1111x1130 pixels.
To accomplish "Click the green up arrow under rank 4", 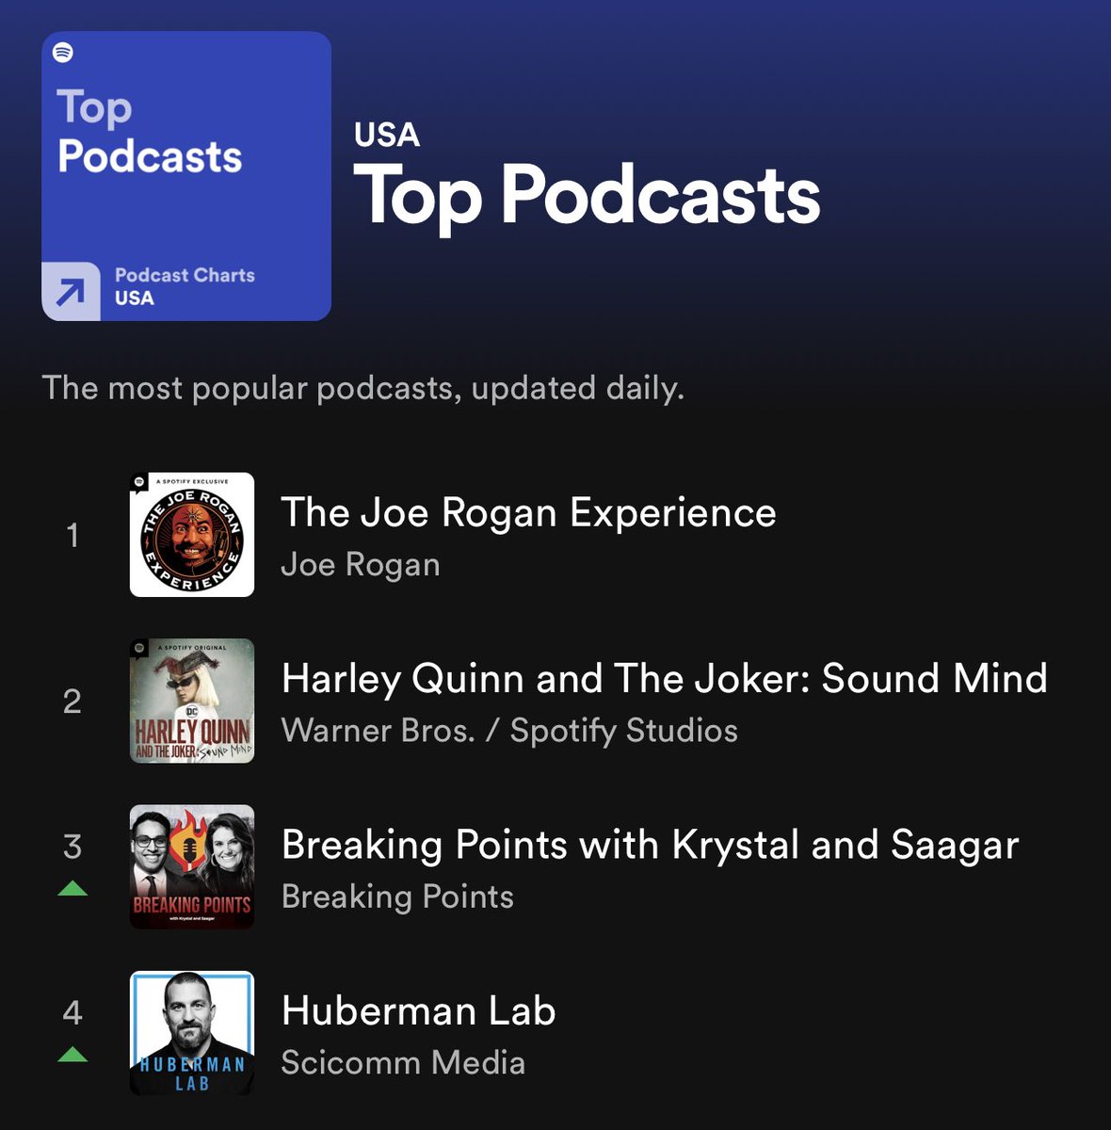I will (72, 1054).
